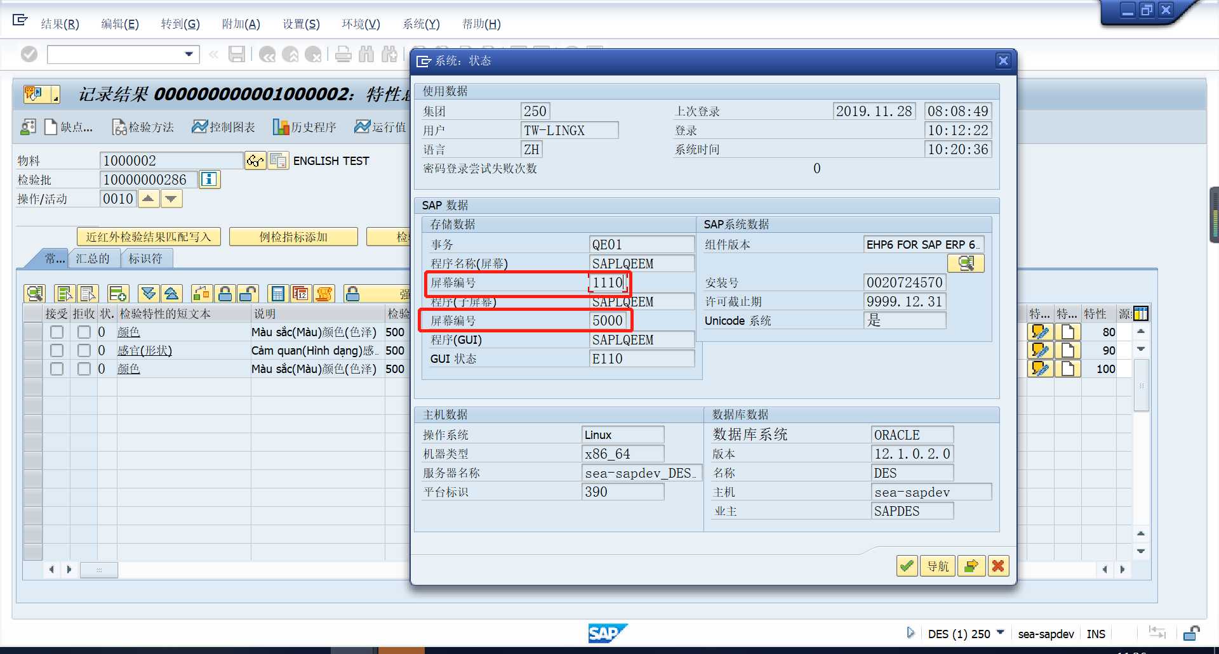Click the Cancel round X icon
1219x654 pixels.
313,55
